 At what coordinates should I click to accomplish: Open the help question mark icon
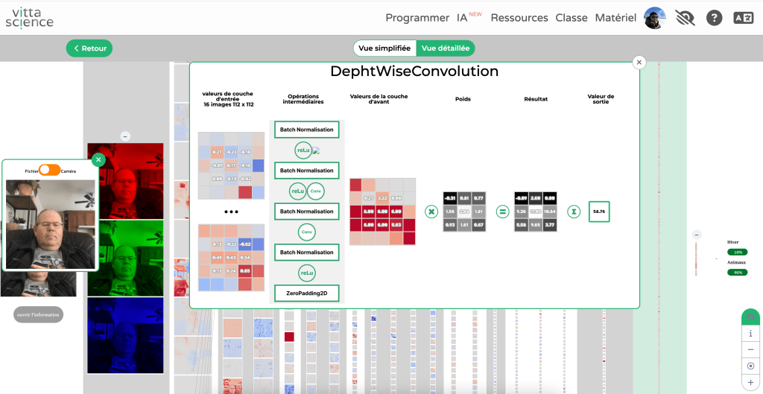click(714, 18)
